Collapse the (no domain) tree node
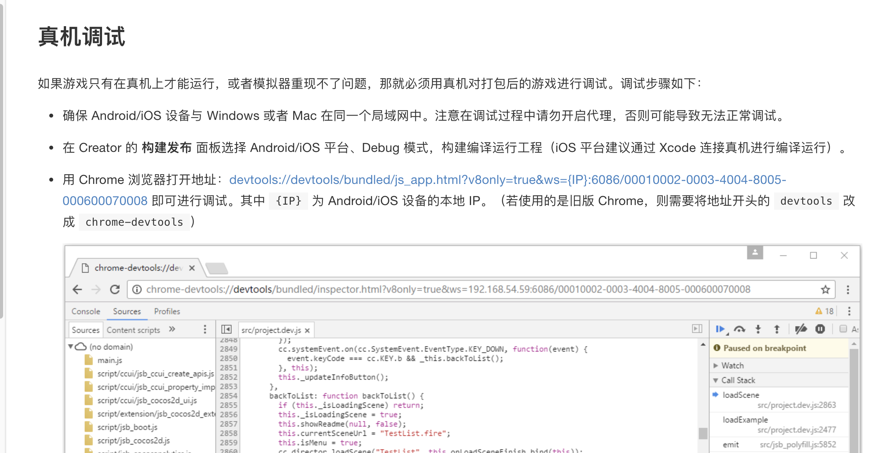Viewport: 889px width, 453px height. click(71, 347)
